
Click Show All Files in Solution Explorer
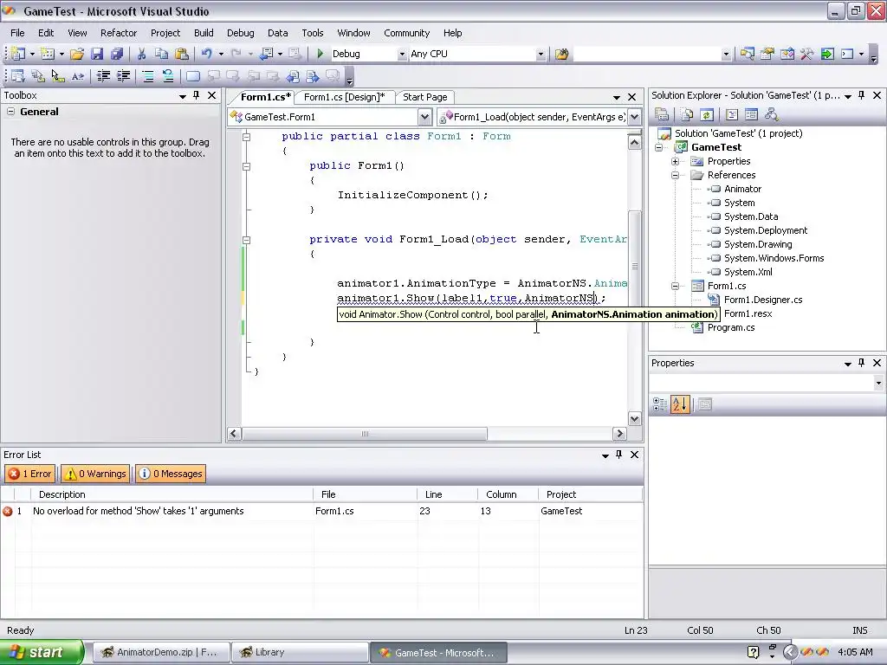(687, 115)
